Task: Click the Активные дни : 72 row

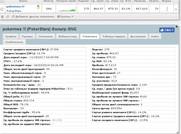Action: point(133,77)
